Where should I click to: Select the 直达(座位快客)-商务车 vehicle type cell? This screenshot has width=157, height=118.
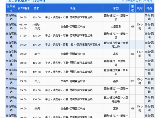point(116,72)
